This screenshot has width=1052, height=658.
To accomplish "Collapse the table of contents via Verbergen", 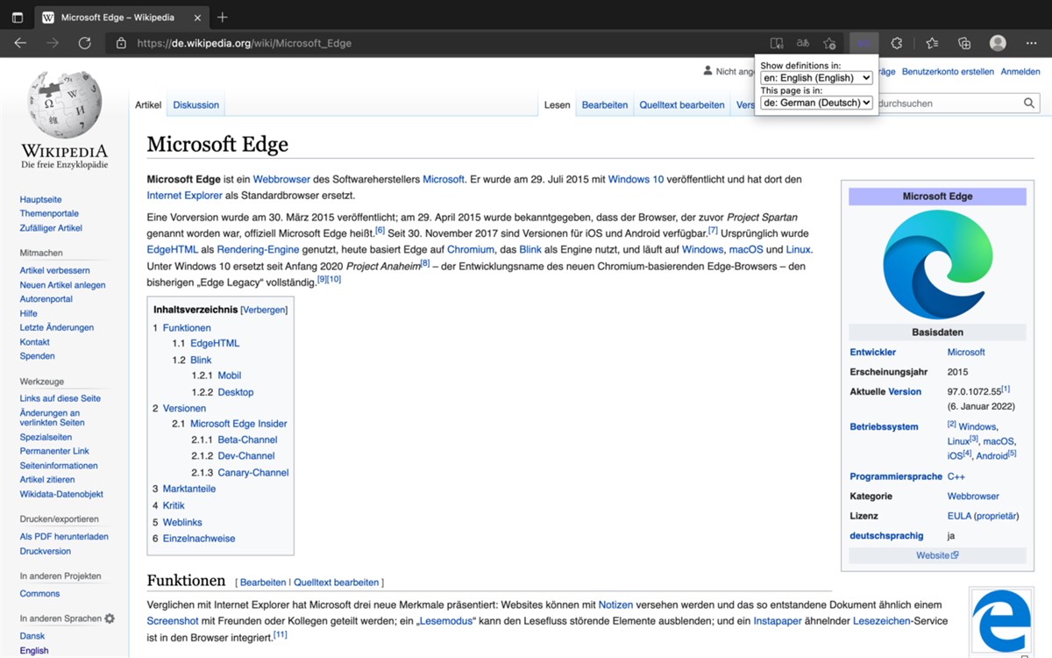I will (x=264, y=310).
